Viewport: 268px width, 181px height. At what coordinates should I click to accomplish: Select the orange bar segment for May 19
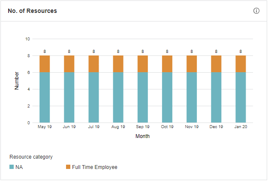click(45, 64)
